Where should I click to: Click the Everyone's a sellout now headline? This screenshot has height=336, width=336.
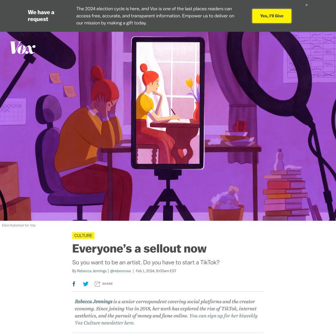click(x=139, y=249)
